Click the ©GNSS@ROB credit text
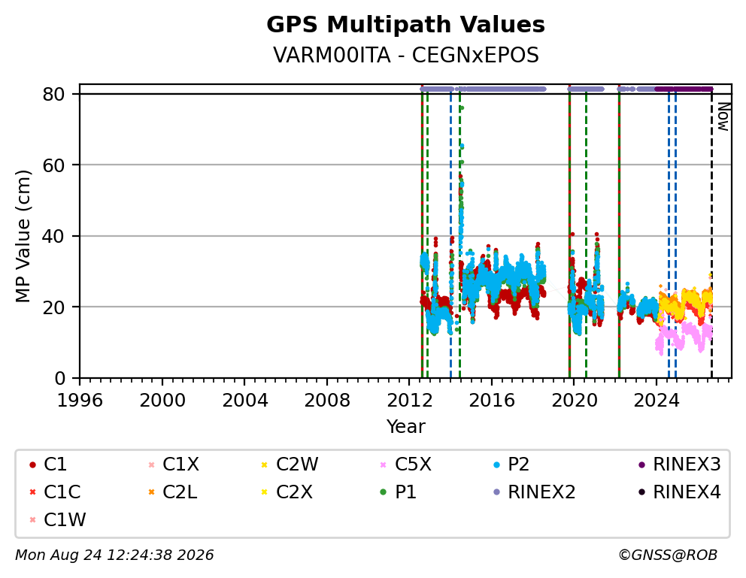The image size is (746, 578). pyautogui.click(x=668, y=555)
